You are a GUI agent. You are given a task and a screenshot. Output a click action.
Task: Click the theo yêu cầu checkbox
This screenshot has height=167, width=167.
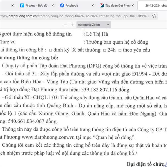120,50
